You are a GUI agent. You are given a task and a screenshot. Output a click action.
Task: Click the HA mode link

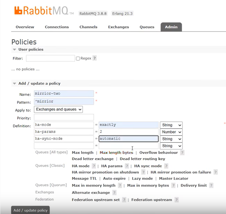click(81, 166)
